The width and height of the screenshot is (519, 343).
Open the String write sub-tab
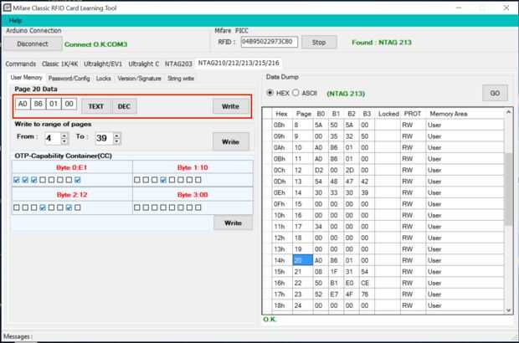click(180, 79)
